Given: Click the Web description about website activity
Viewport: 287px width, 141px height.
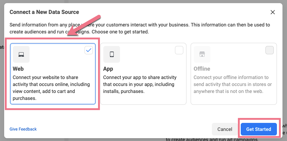Looking at the screenshot, I should 47,88.
